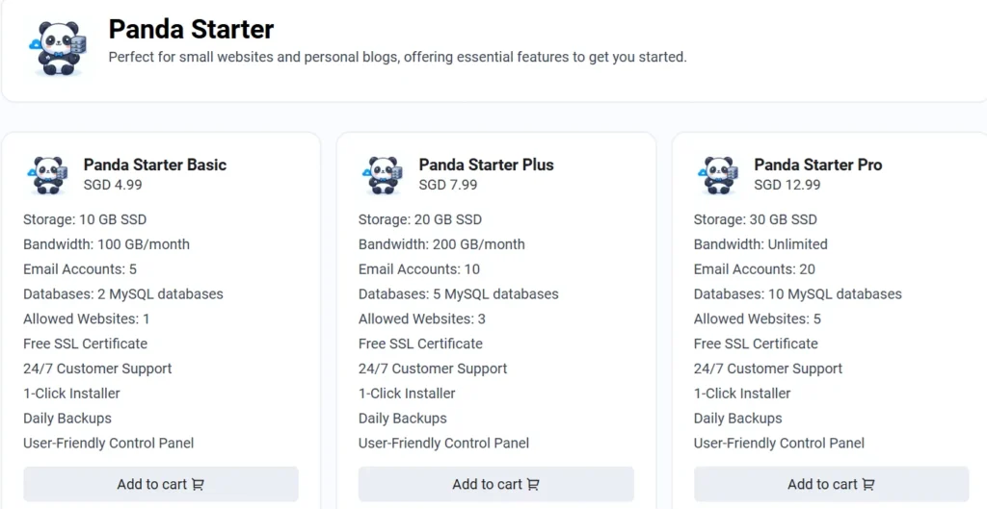Click cart icon in Basic plan button
The height and width of the screenshot is (509, 987).
click(198, 485)
